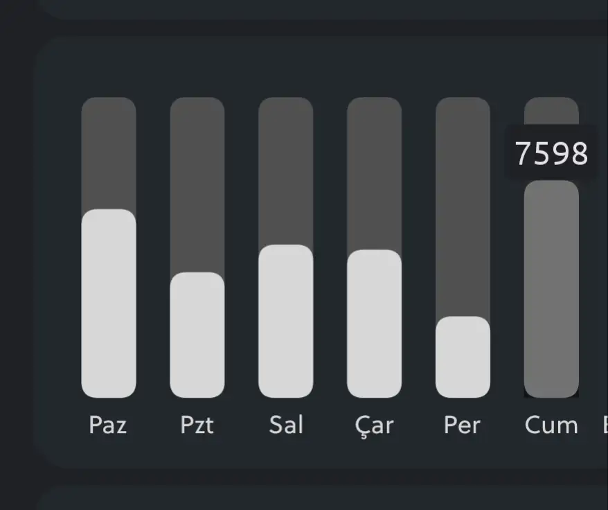Click the track top above the 7598 tooltip
Screen dimensions: 608x510
click(x=551, y=109)
